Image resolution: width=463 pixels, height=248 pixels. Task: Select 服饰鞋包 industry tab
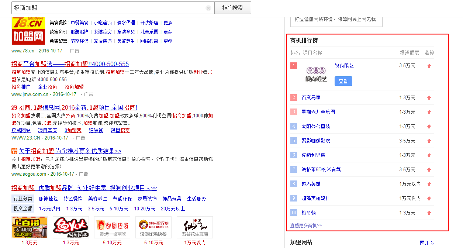pos(48,199)
